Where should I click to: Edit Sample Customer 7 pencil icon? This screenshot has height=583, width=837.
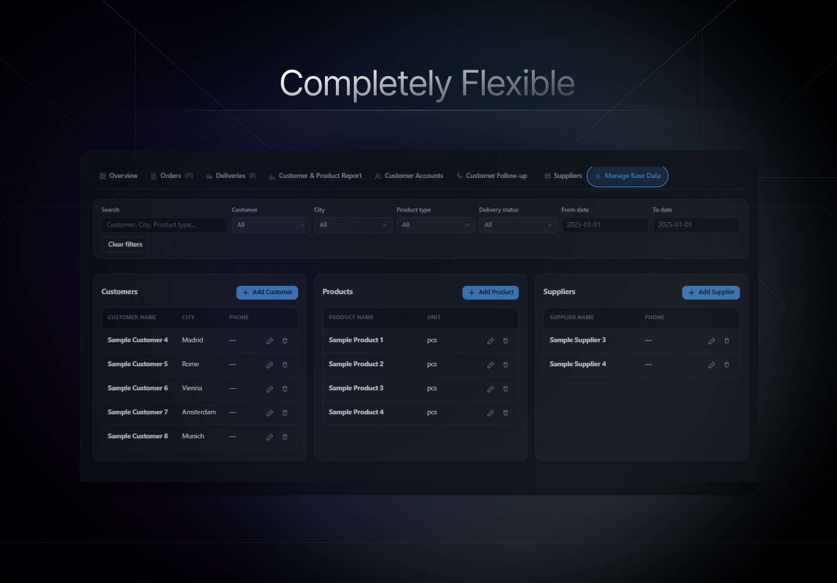point(270,413)
